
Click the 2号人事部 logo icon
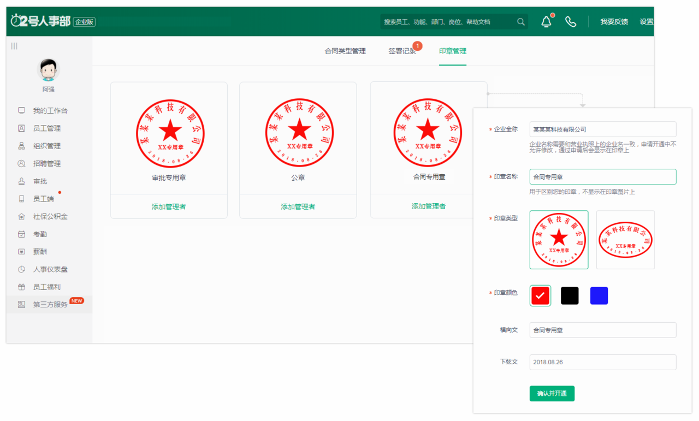click(41, 21)
